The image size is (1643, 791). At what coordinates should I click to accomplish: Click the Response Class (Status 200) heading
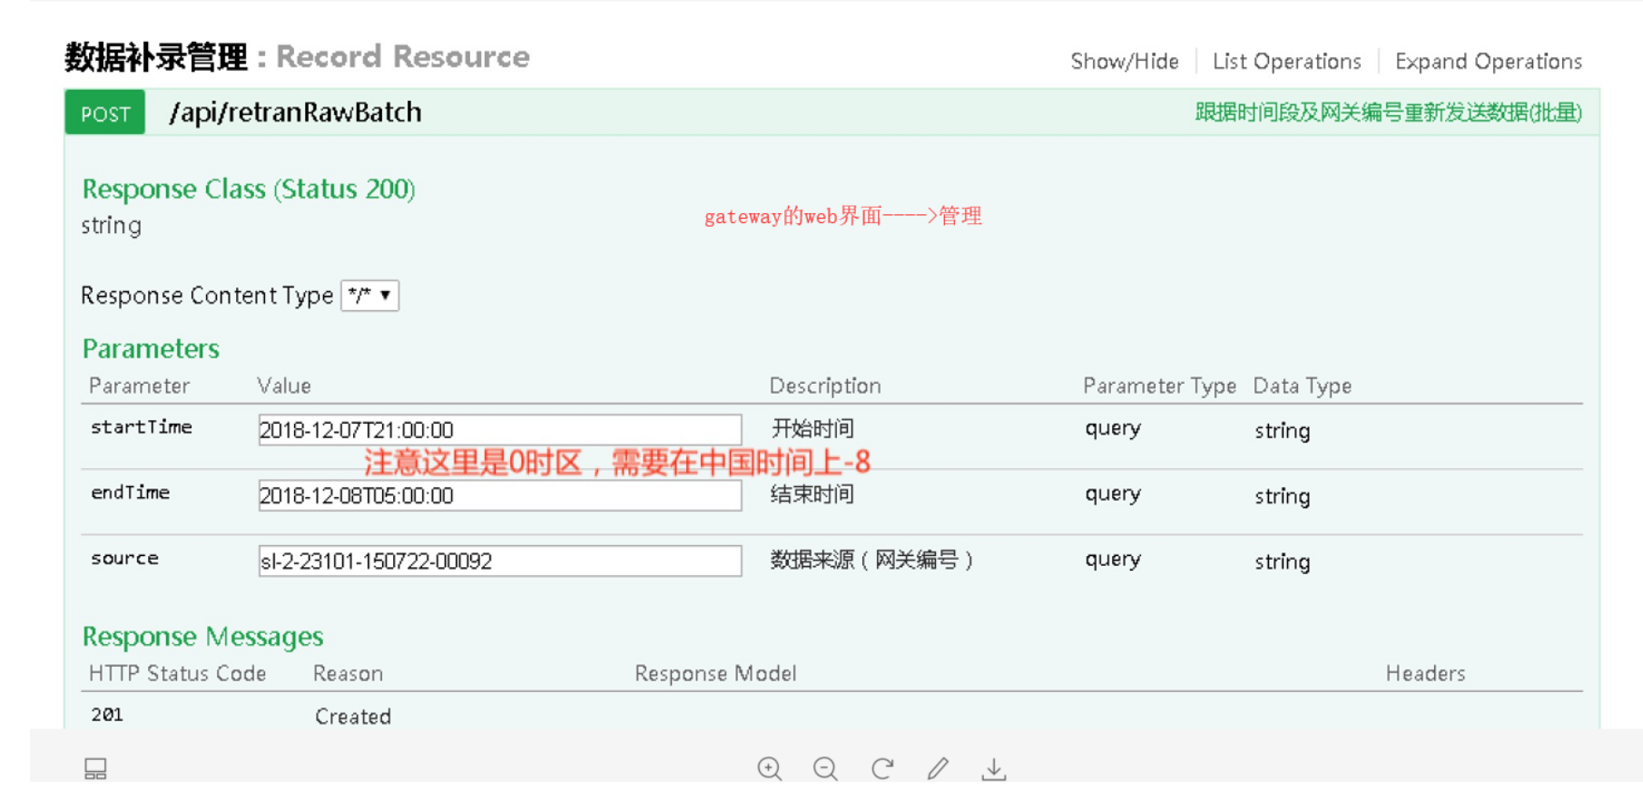point(249,189)
